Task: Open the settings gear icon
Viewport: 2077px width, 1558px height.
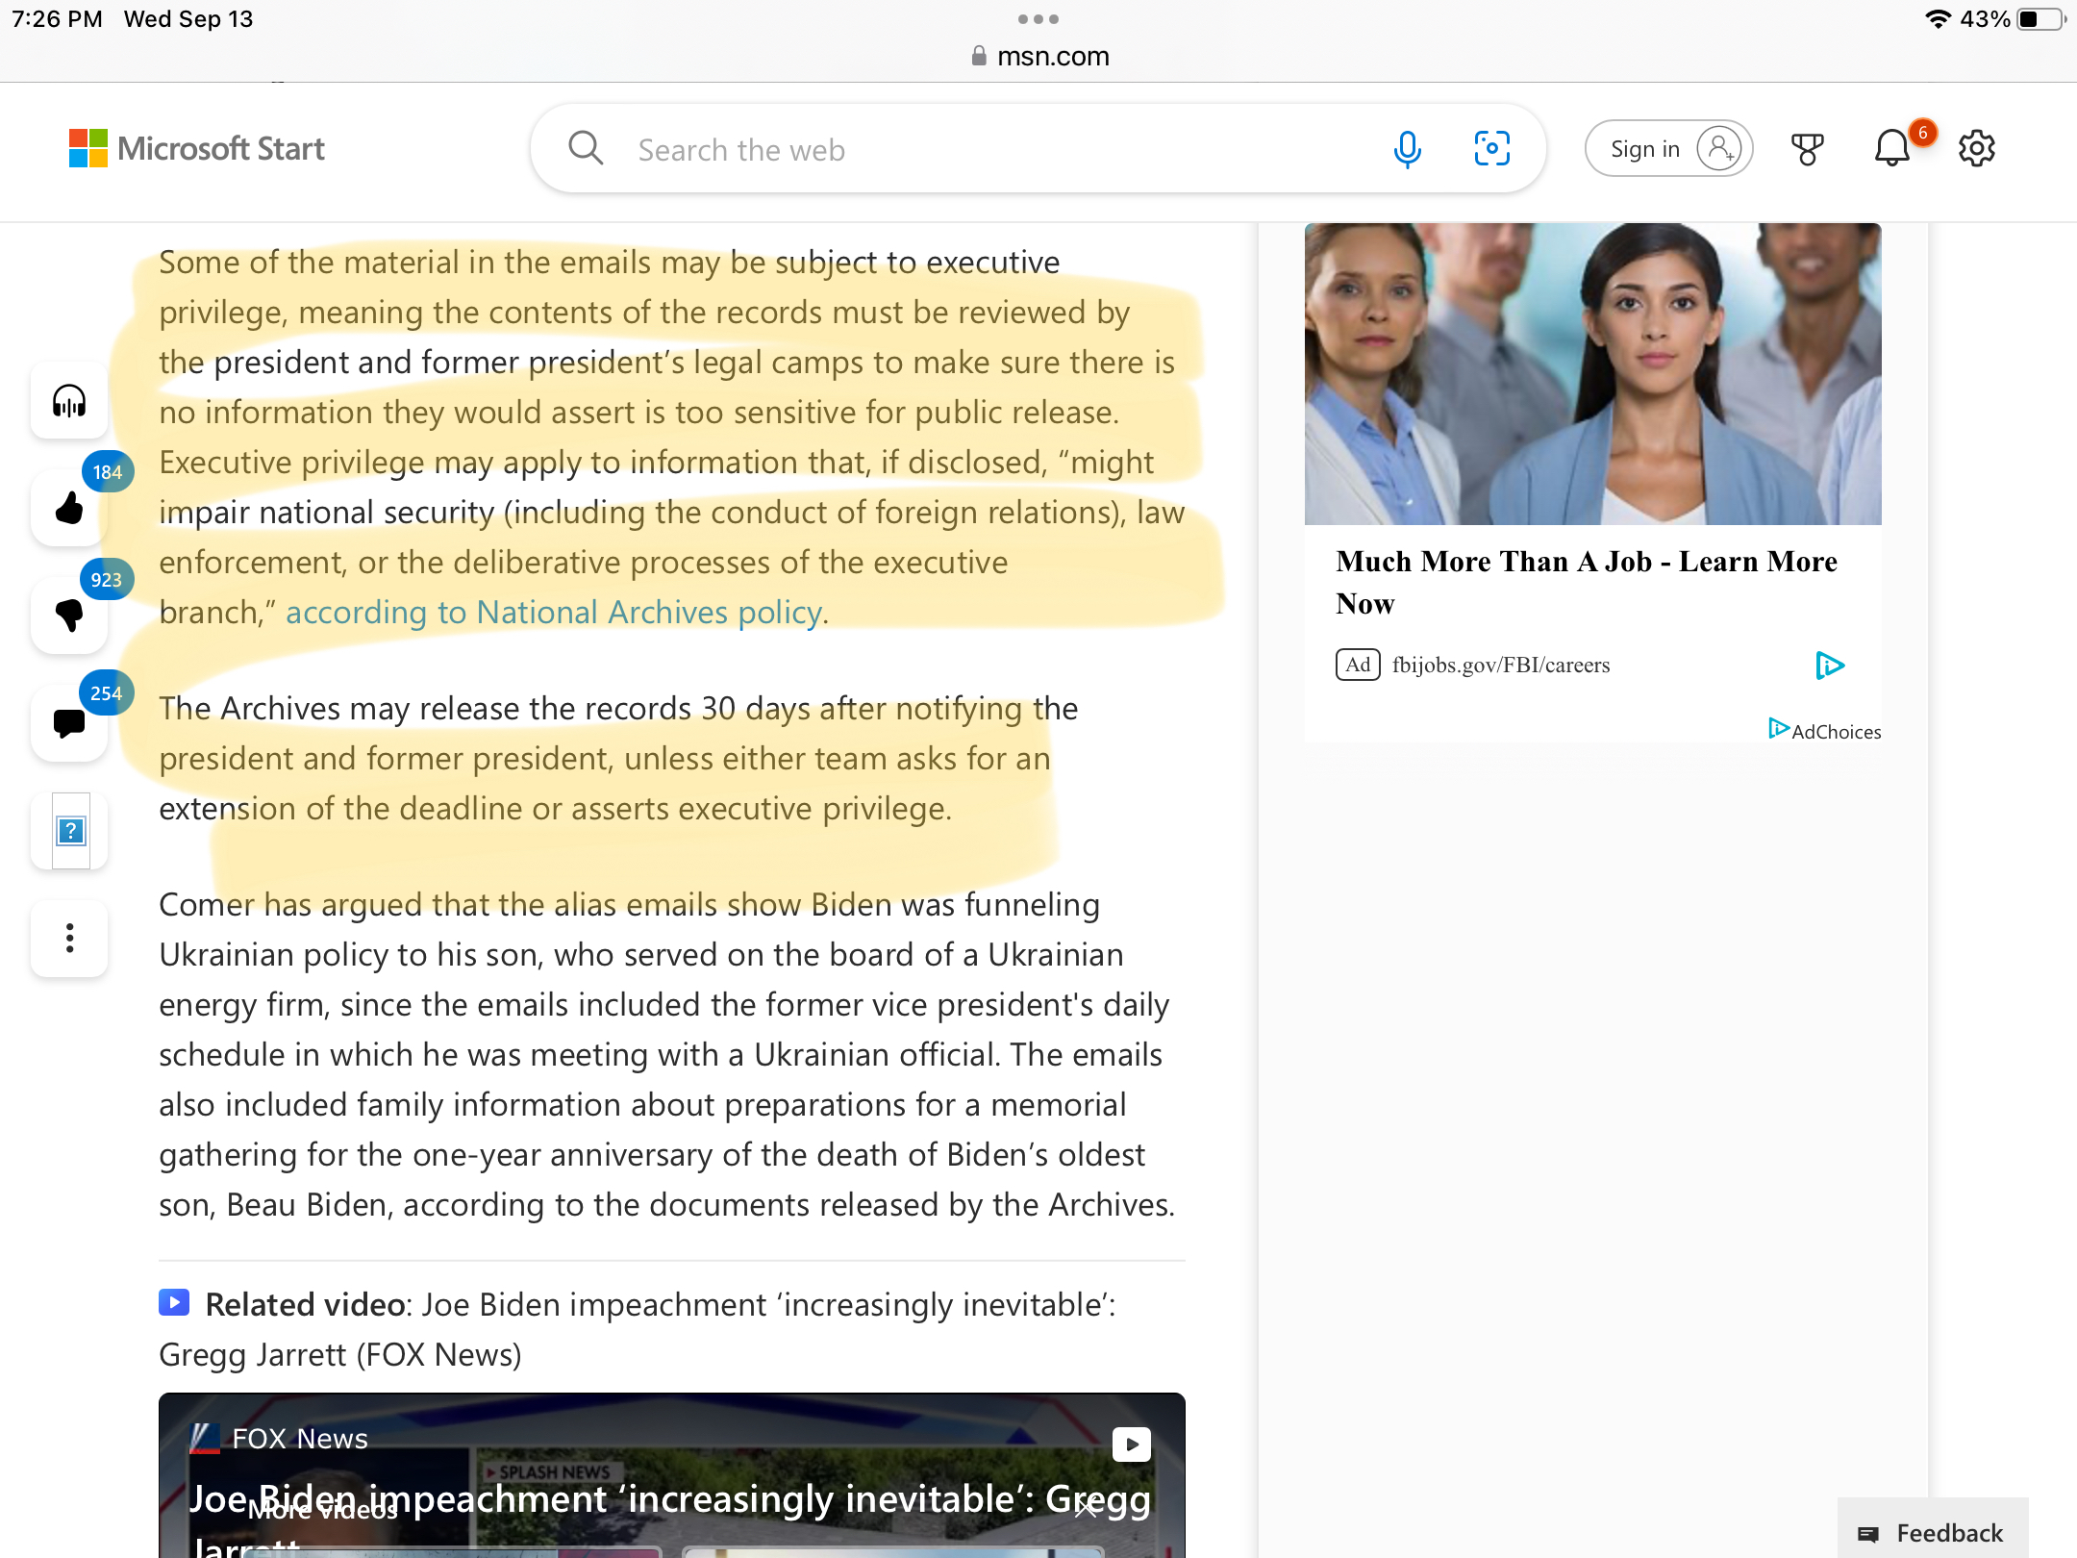Action: pos(1976,149)
